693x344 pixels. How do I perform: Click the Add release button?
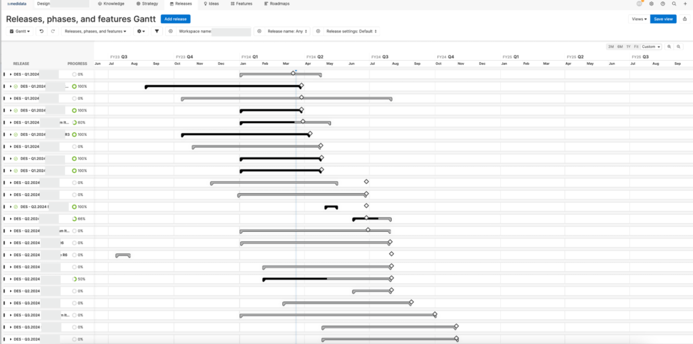pyautogui.click(x=176, y=19)
